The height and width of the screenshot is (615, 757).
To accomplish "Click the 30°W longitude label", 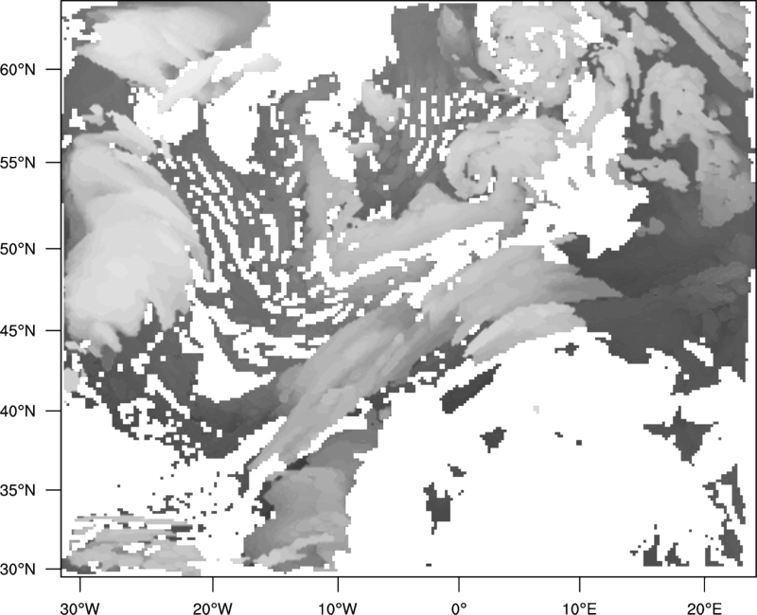I will pyautogui.click(x=80, y=608).
